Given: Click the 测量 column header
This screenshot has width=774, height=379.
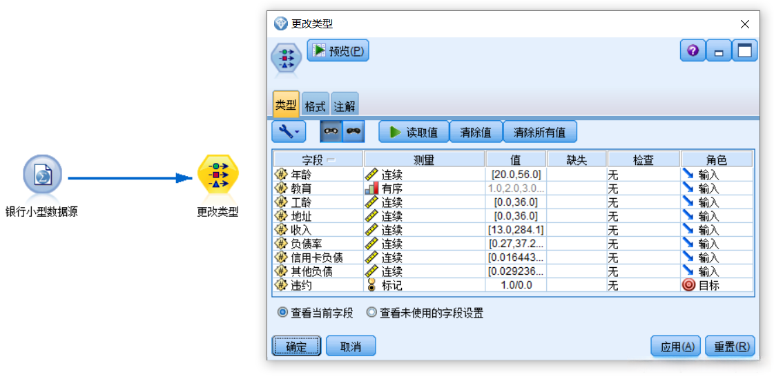Looking at the screenshot, I should (x=425, y=159).
